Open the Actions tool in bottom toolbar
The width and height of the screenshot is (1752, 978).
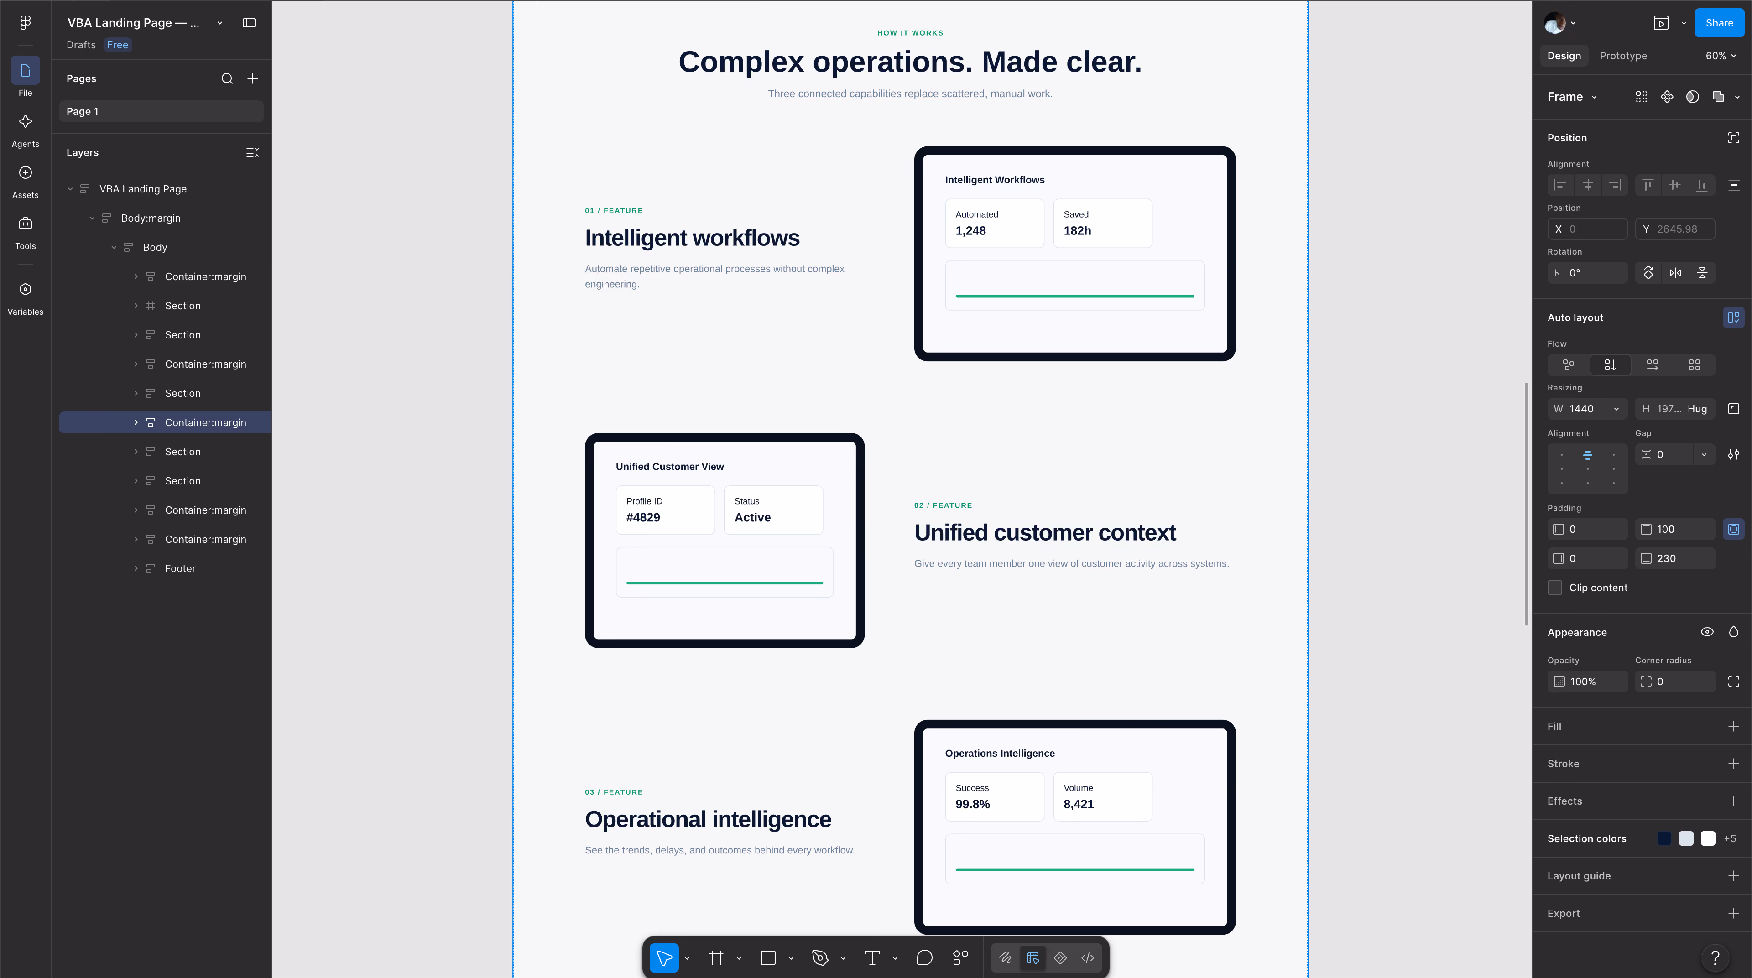click(960, 957)
